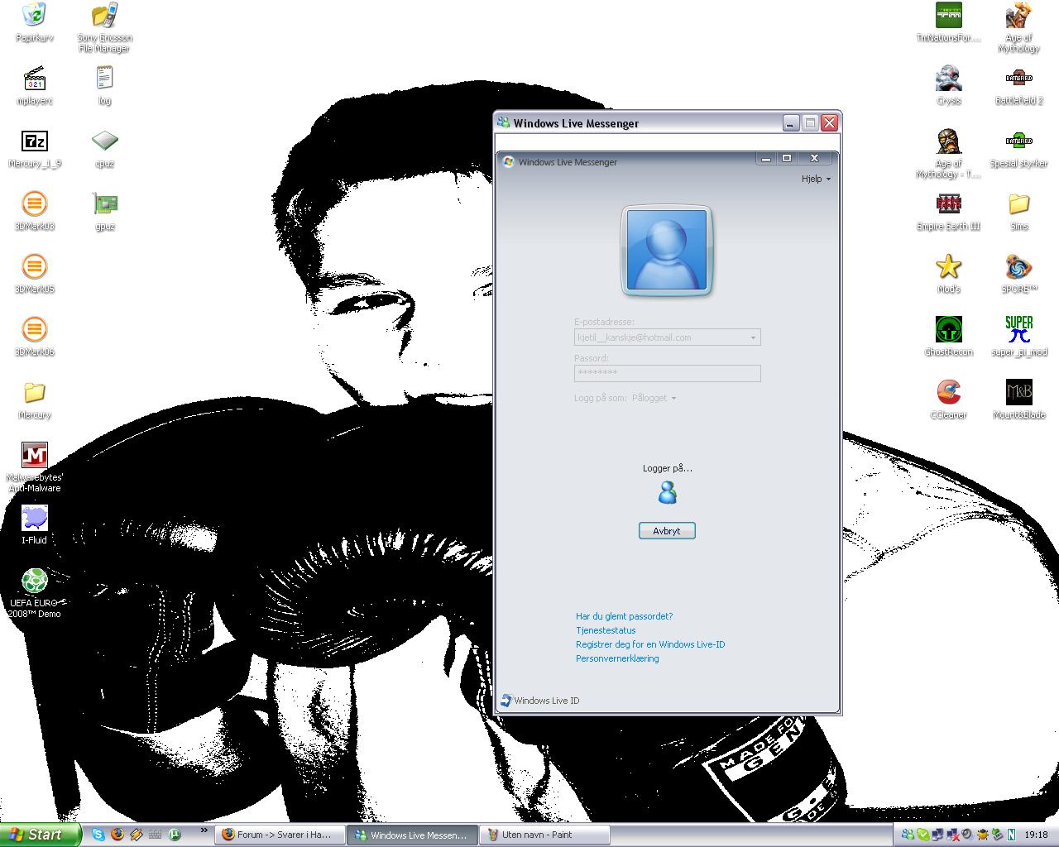Click the Safely Remove Hardware tray icon
1059x847 pixels.
click(997, 835)
